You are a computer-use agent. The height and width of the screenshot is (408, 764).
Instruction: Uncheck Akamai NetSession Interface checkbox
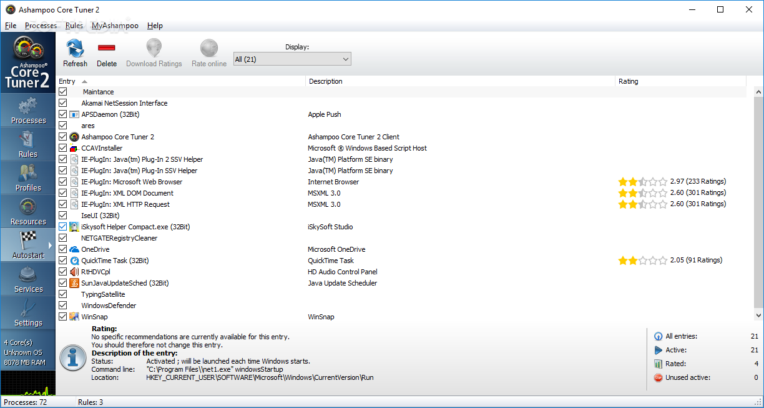(x=62, y=103)
